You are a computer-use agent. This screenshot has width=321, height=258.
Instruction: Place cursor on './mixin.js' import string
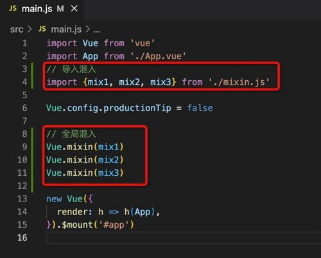(x=239, y=82)
